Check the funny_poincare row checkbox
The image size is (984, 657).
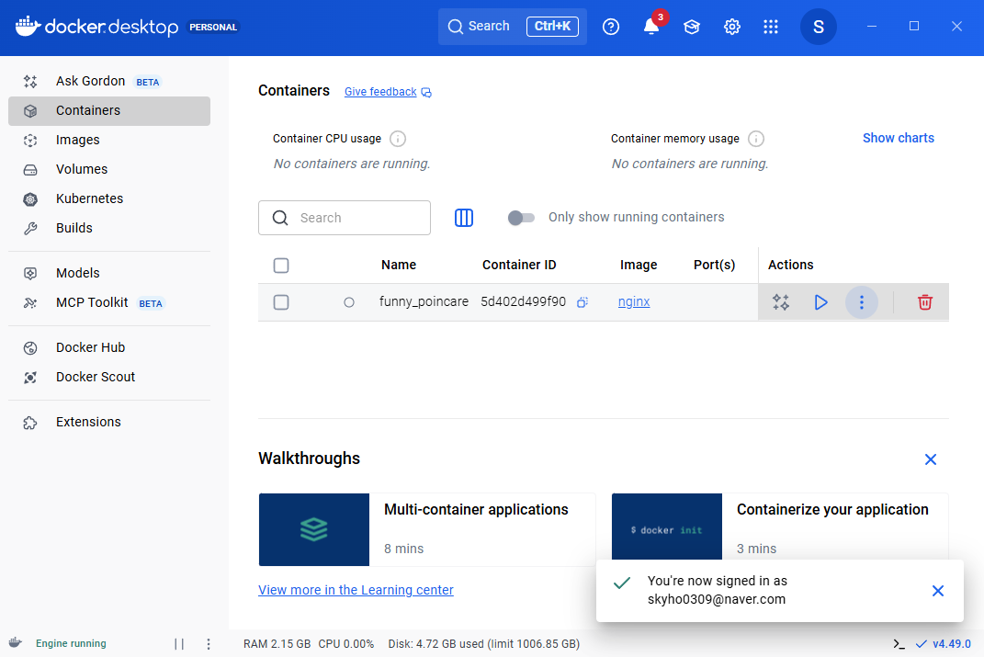281,302
